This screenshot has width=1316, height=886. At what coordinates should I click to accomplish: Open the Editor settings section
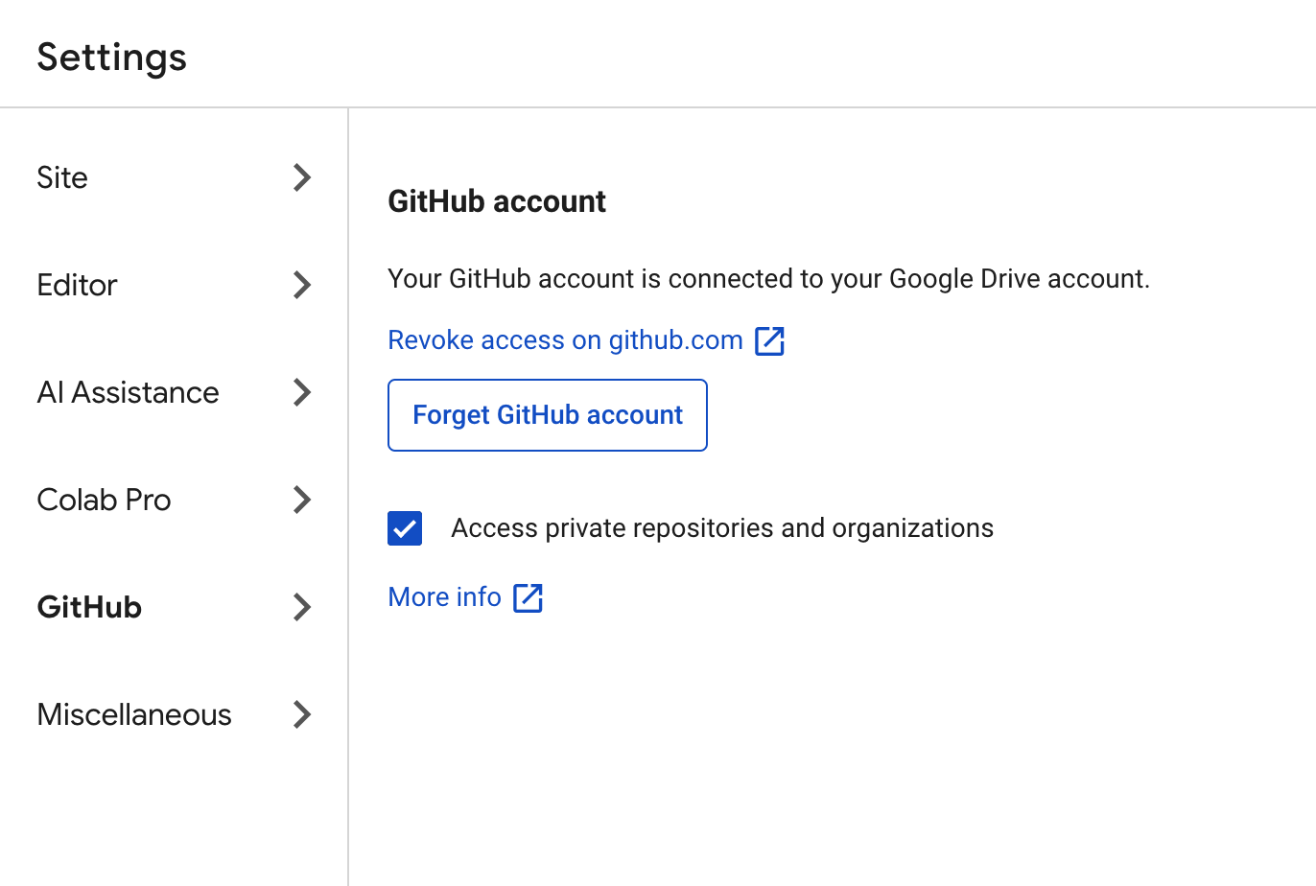click(174, 285)
